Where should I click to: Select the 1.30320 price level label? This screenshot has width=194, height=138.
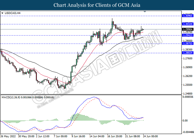(x=188, y=24)
